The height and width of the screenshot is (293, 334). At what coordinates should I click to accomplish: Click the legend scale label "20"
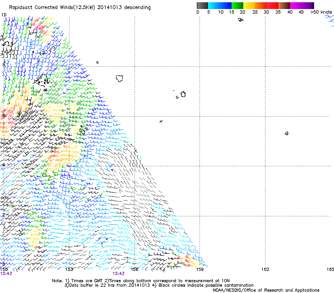point(242,12)
